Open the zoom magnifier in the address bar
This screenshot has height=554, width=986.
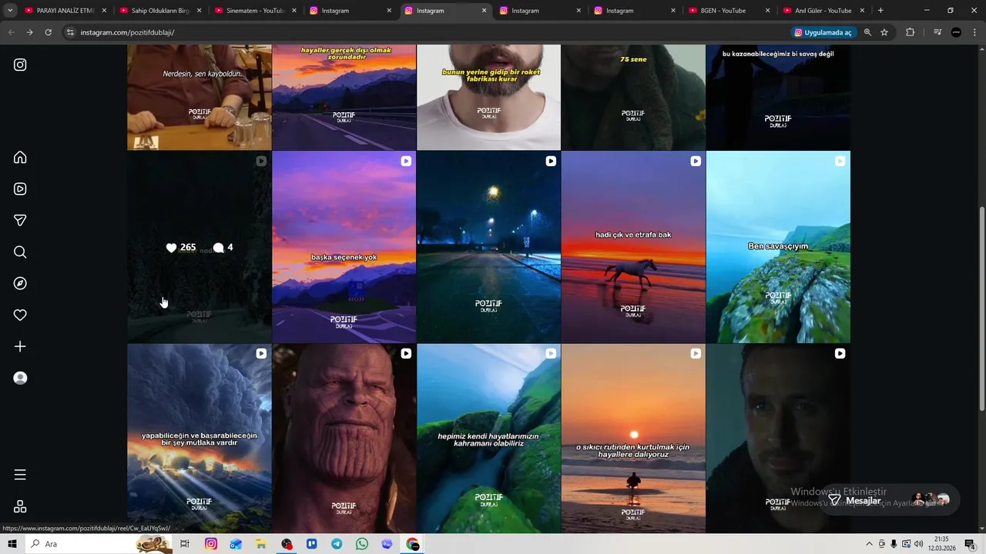pos(867,32)
